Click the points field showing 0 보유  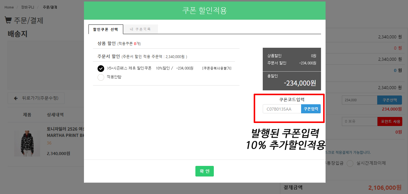[359, 121]
